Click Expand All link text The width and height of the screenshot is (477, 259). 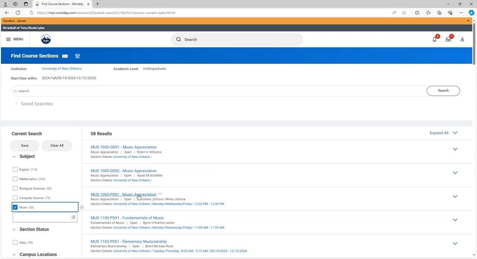tap(439, 133)
